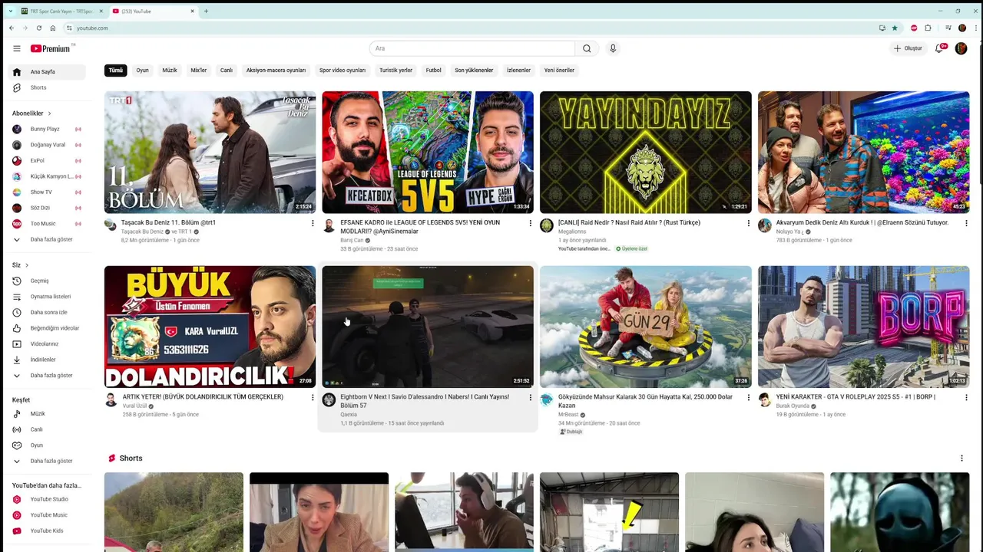Click the search magnifier button

[x=587, y=48]
